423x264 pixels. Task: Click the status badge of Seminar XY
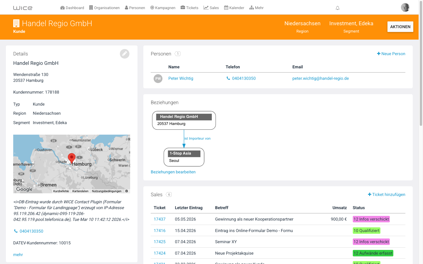pyautogui.click(x=371, y=242)
